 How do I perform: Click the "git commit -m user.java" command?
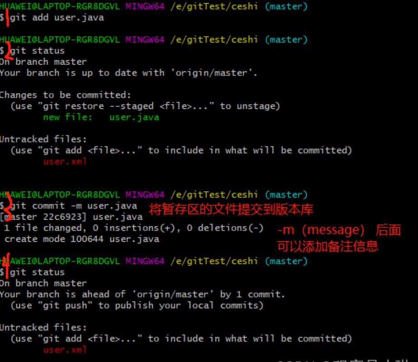point(73,206)
